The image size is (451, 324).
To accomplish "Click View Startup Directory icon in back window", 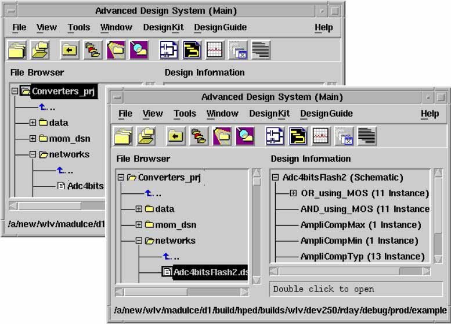I will (69, 50).
